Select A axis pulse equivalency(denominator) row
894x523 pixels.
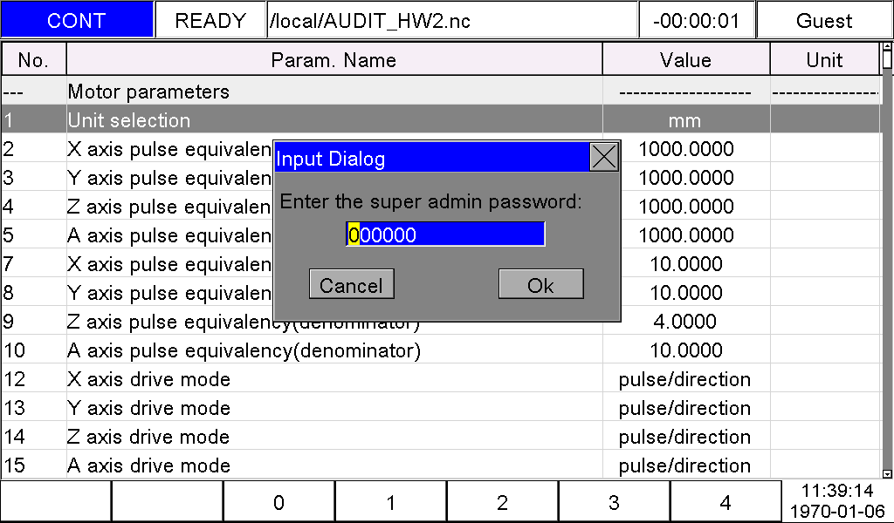441,350
